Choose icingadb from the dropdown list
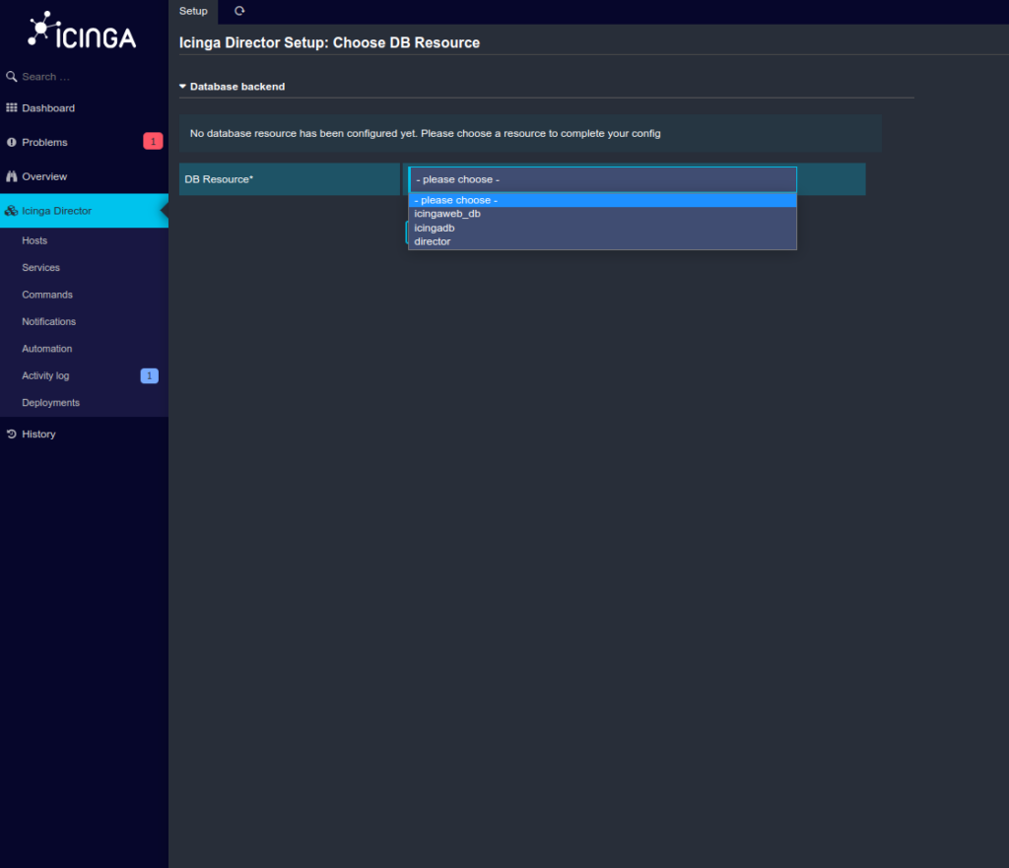Screen dimensions: 1009x868 click(602, 228)
